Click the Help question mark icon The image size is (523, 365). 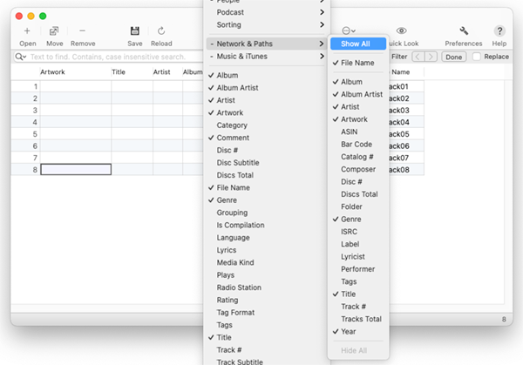click(499, 31)
